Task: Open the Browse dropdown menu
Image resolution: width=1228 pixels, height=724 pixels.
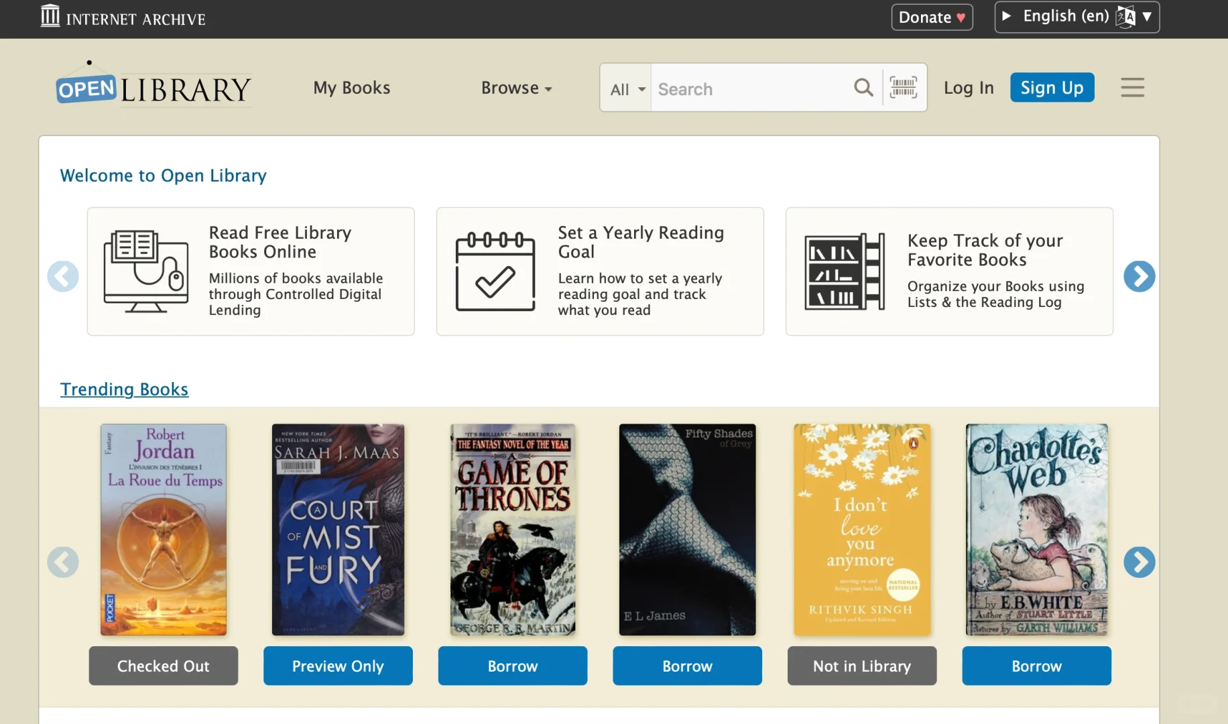Action: 516,88
